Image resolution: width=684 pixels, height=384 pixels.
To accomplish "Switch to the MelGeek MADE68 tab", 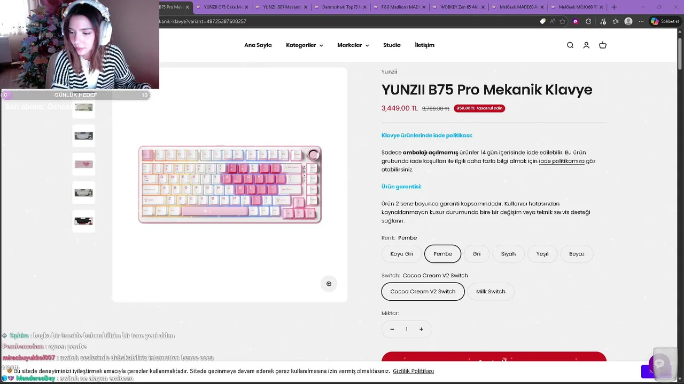I will point(518,7).
